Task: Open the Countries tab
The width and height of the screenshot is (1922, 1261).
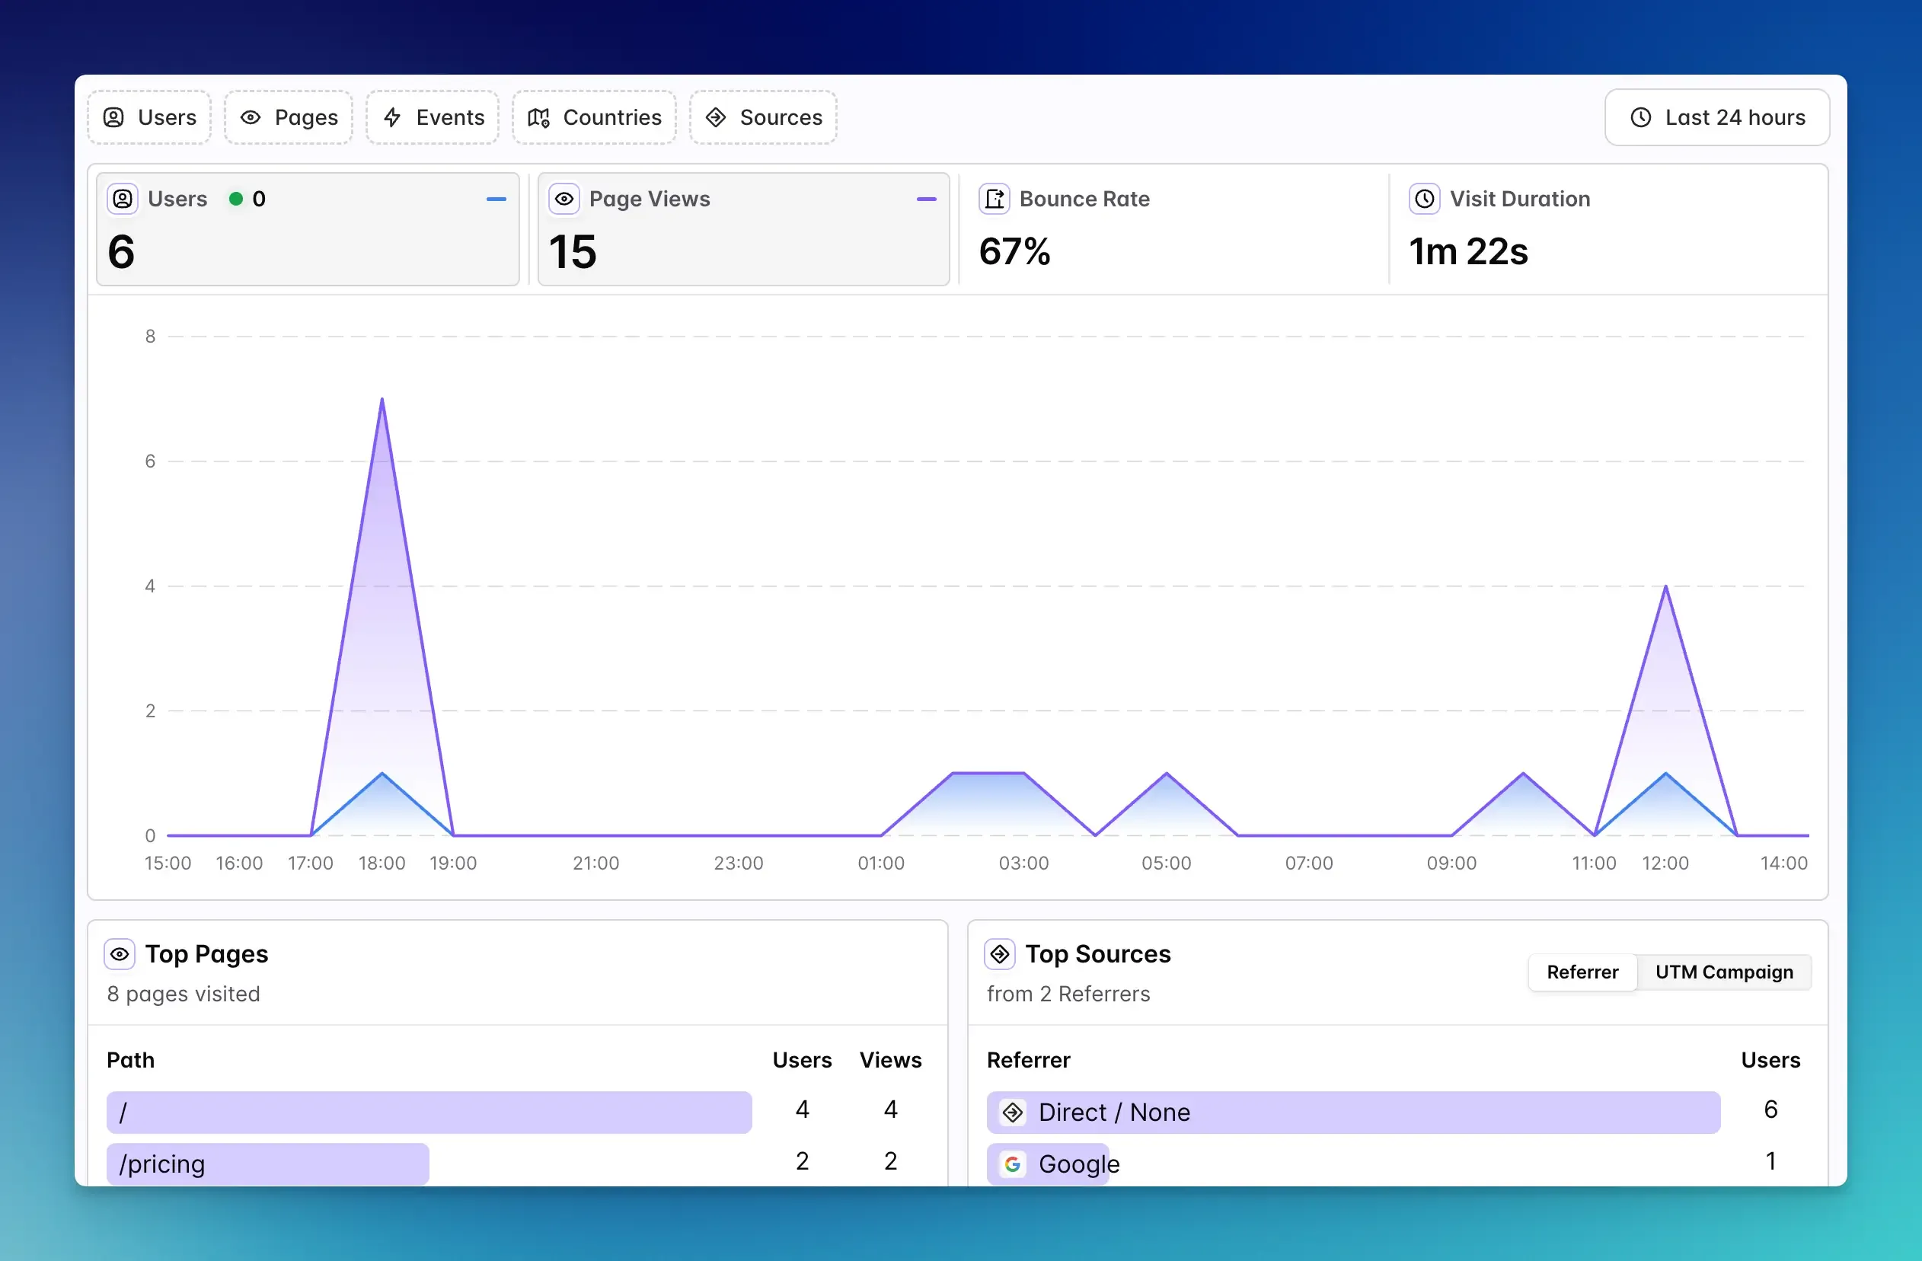Action: click(595, 117)
